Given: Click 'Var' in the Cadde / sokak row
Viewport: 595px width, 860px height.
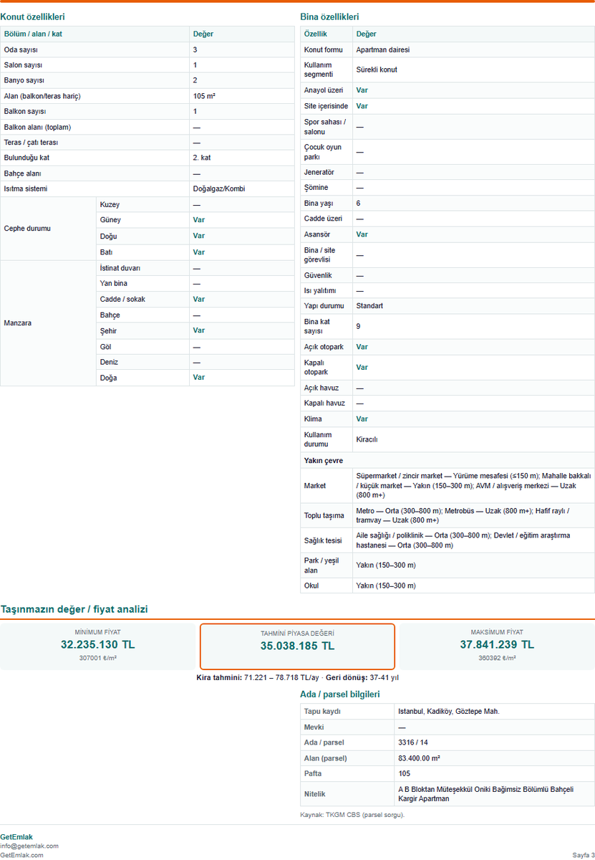Looking at the screenshot, I should tap(198, 299).
